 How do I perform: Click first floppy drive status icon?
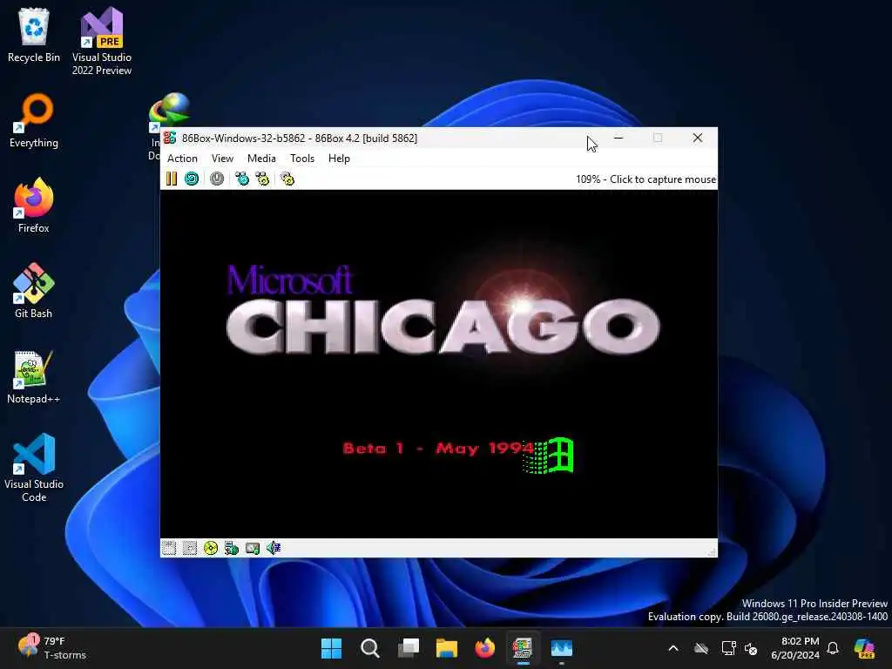click(169, 548)
